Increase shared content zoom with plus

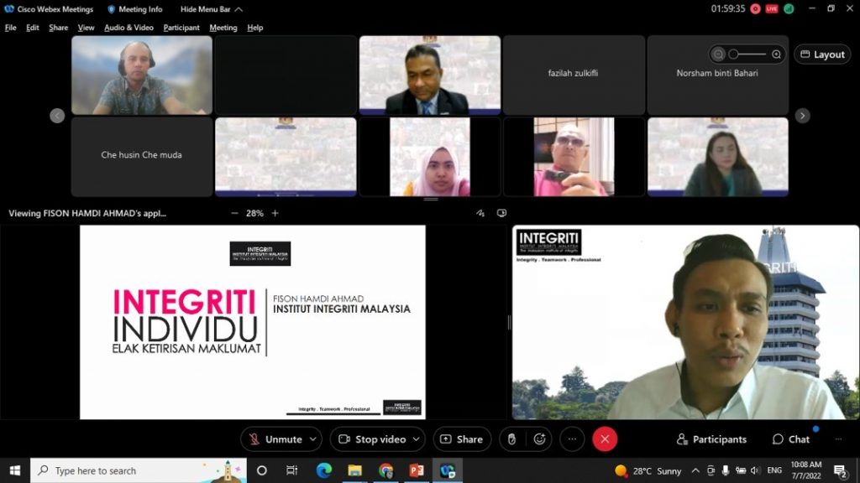(x=275, y=213)
